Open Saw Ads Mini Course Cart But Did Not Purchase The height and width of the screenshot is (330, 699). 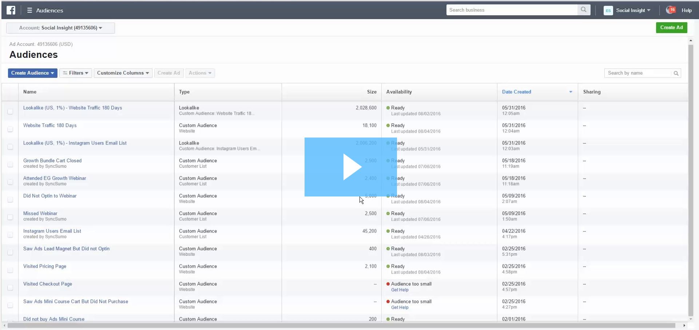tap(76, 302)
